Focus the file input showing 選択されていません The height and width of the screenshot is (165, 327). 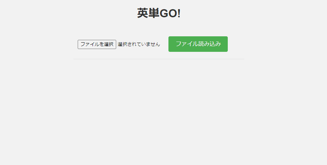point(119,44)
